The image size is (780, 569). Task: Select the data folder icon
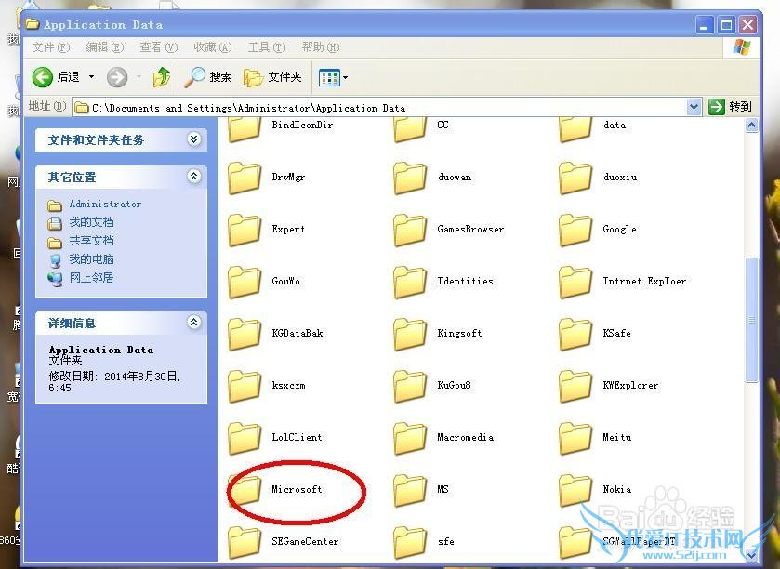click(575, 128)
